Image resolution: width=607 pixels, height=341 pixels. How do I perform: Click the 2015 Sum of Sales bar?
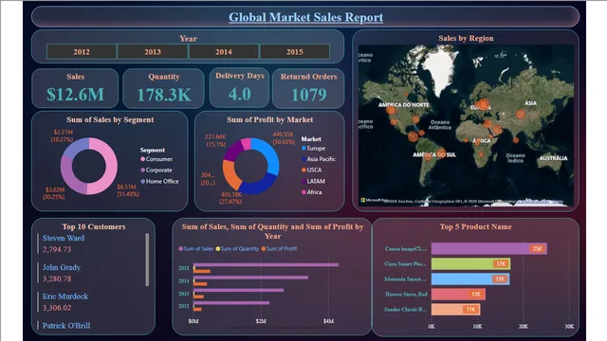coord(266,265)
